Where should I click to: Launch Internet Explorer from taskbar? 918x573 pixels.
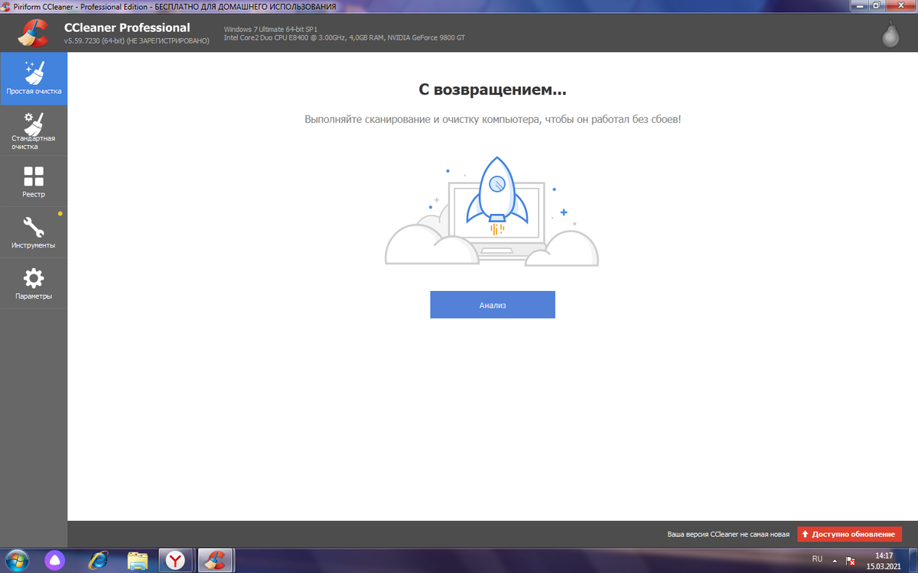97,561
